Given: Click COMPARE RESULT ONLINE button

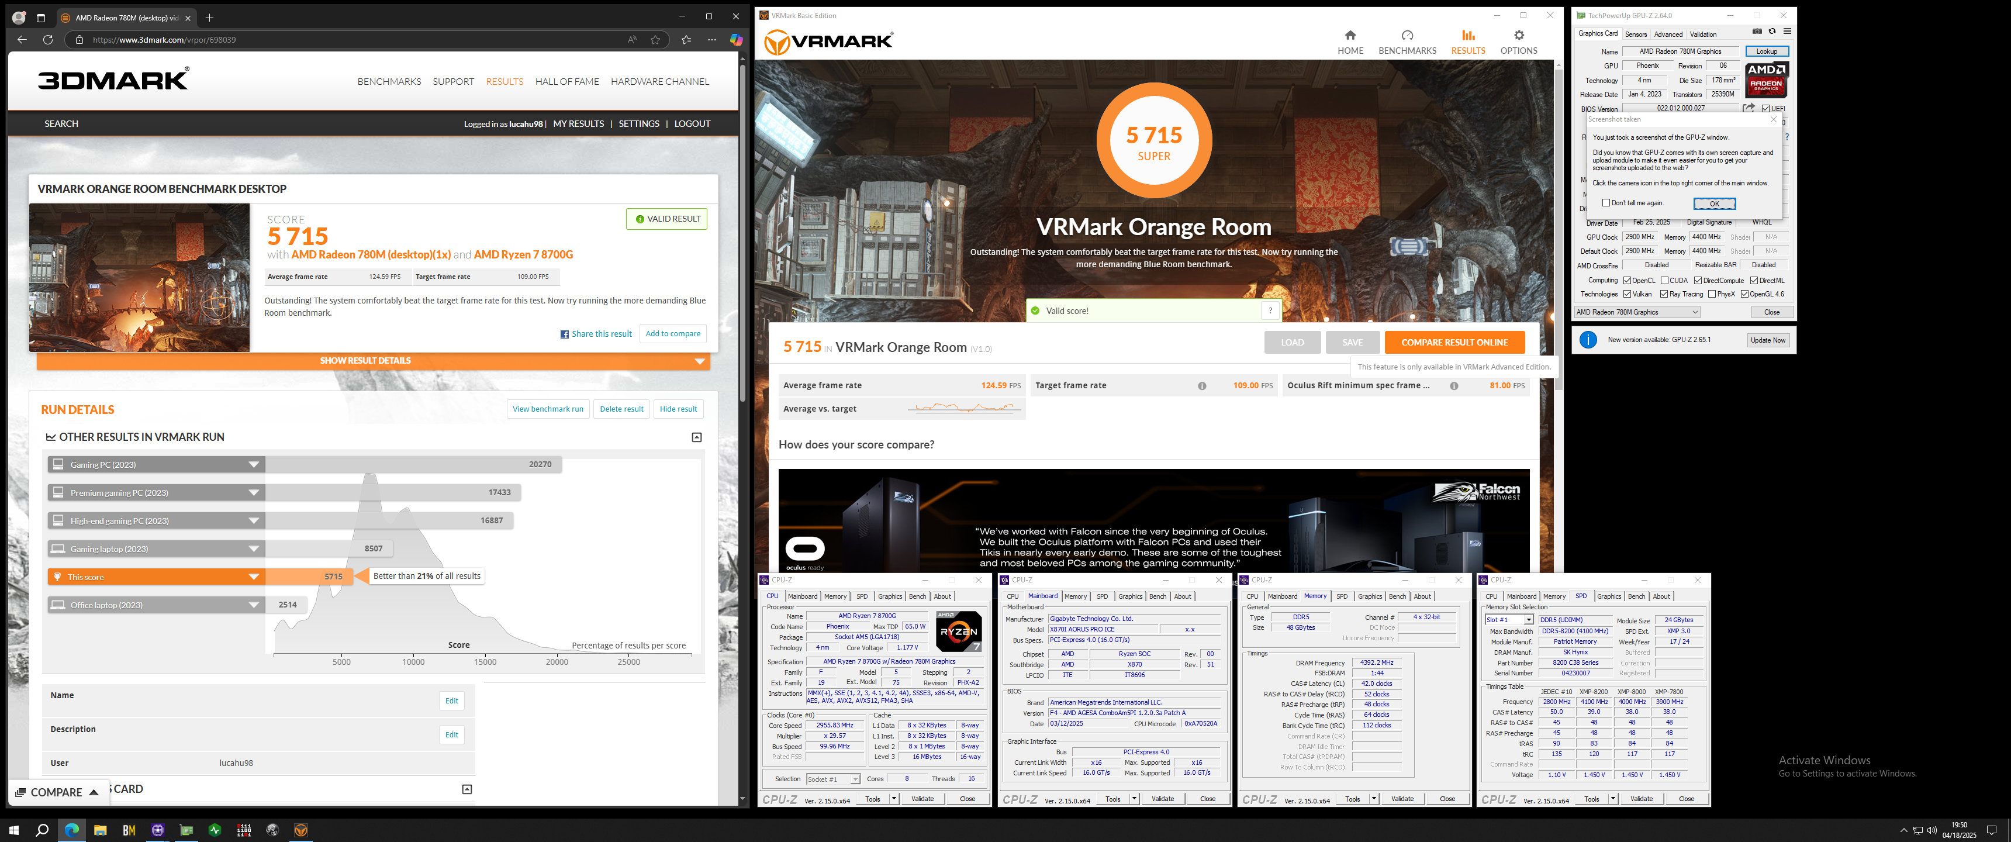Looking at the screenshot, I should click(1454, 343).
